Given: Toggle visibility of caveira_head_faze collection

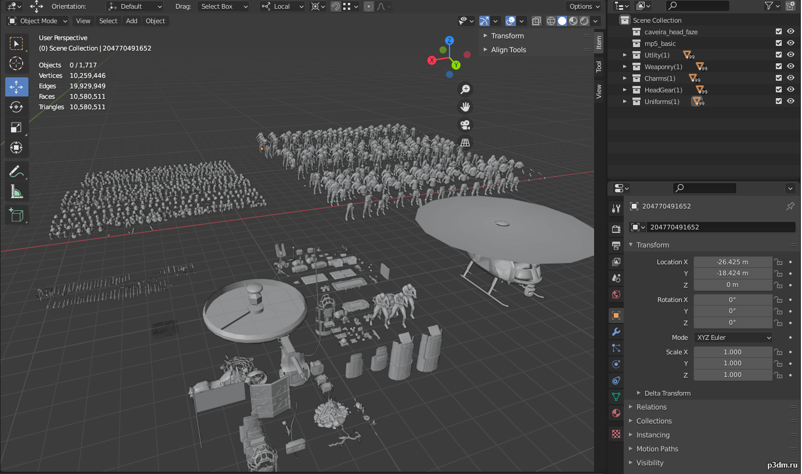Looking at the screenshot, I should 790,32.
